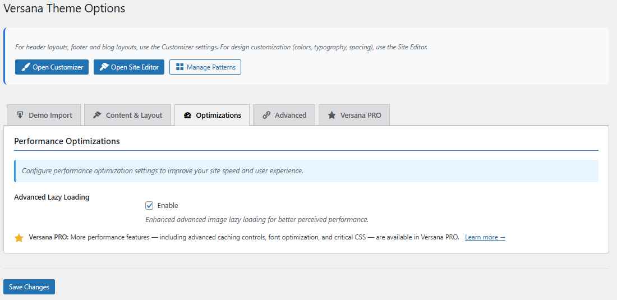Click the star icon on Versana PRO tab
Image resolution: width=617 pixels, height=300 pixels.
(x=331, y=115)
